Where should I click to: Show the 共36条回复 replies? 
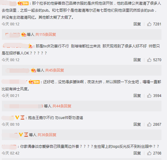tap(47, 135)
